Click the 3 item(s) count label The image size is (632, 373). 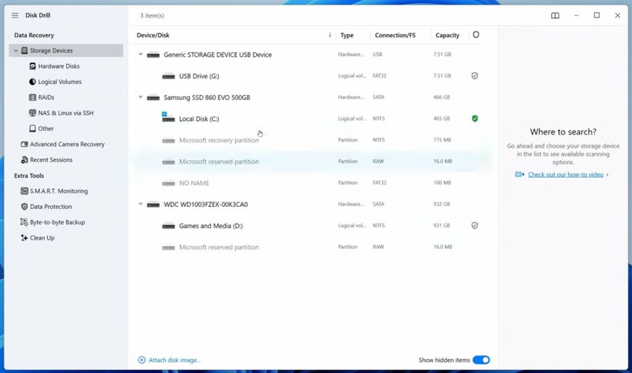click(152, 15)
